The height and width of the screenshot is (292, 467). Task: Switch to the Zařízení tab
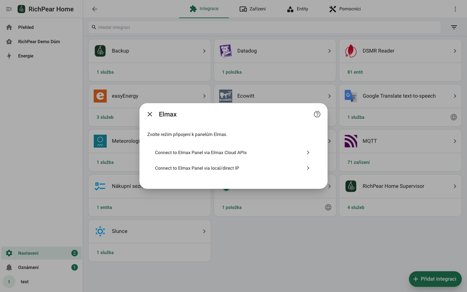point(253,9)
